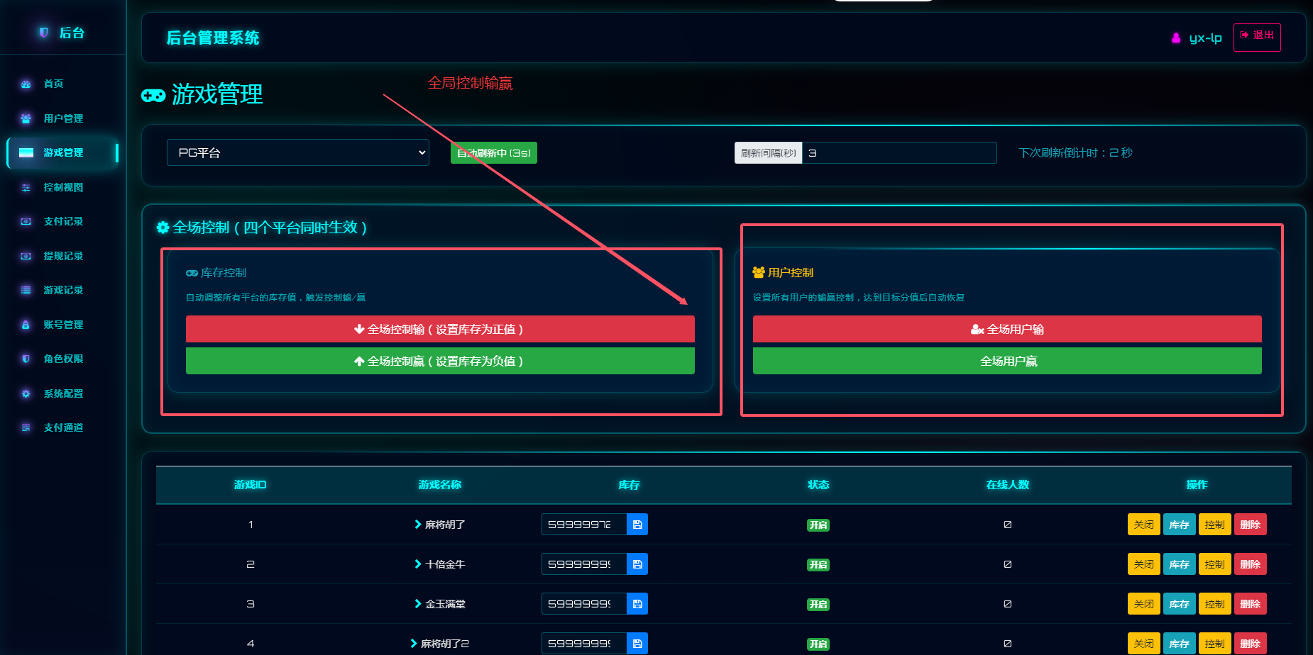Image resolution: width=1313 pixels, height=655 pixels.
Task: Expand the 麻将胡了 game row chevron
Action: [418, 525]
